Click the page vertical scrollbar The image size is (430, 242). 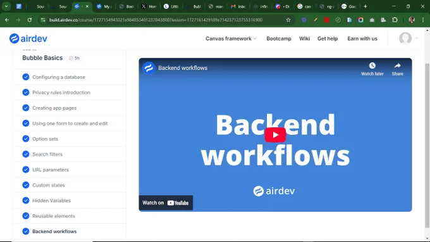pyautogui.click(x=427, y=146)
